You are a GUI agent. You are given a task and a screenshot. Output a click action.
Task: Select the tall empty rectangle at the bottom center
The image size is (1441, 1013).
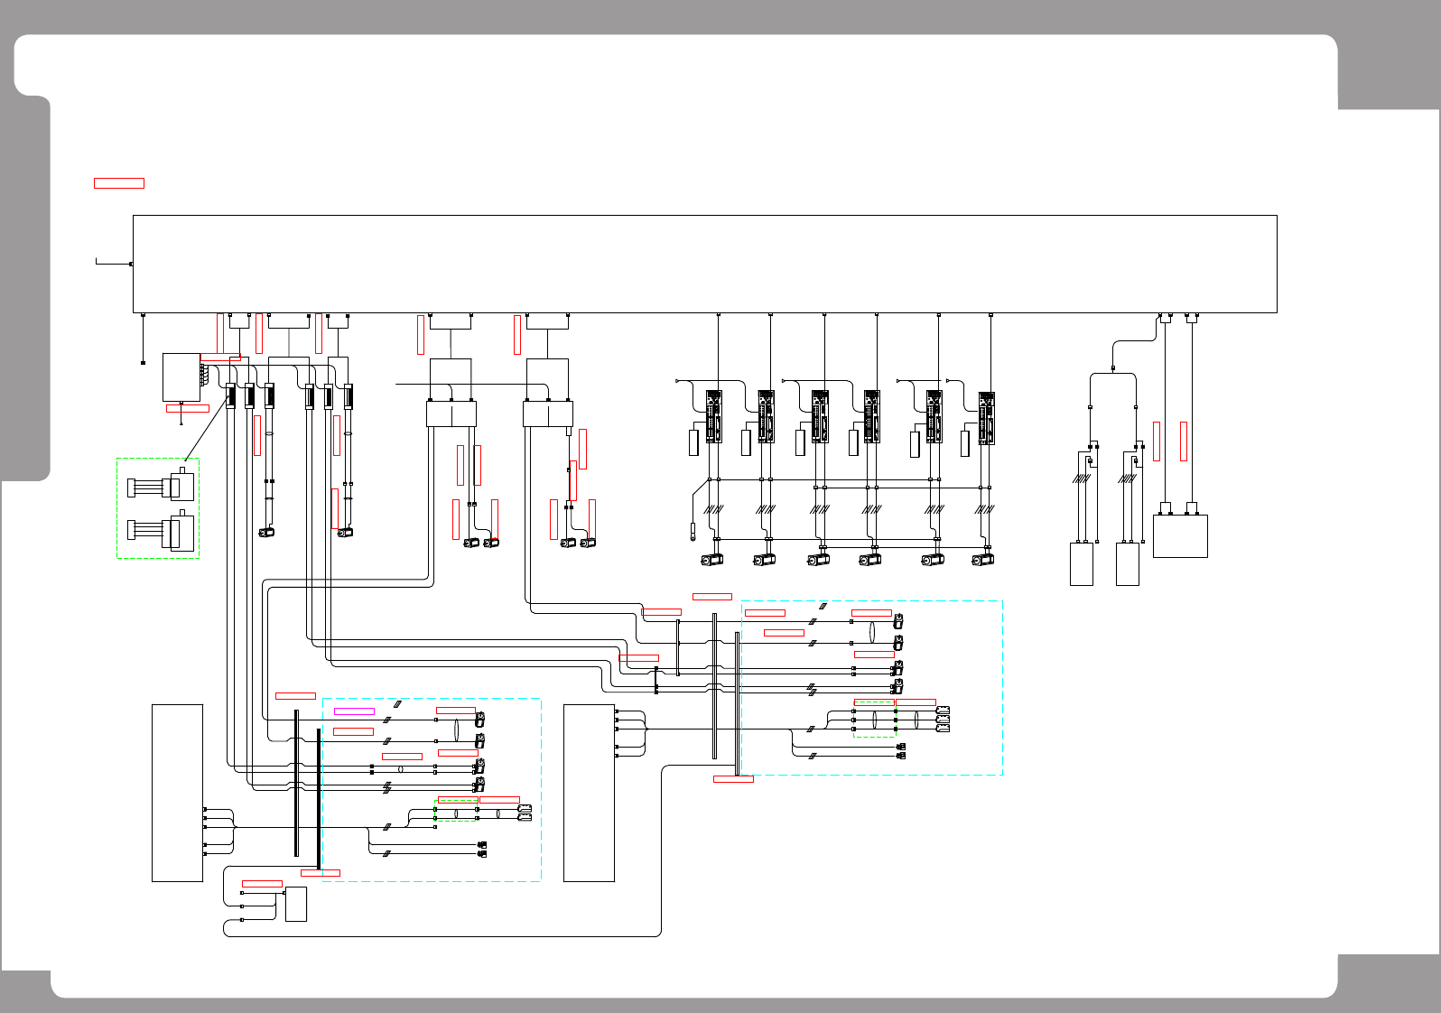(589, 793)
